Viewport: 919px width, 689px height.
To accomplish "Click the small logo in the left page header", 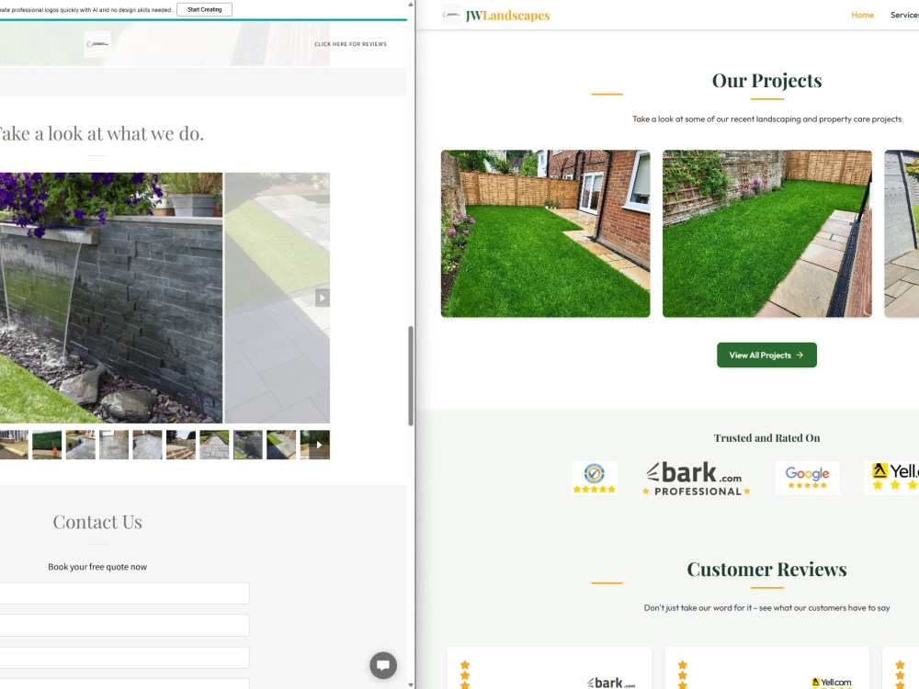I will click(97, 44).
